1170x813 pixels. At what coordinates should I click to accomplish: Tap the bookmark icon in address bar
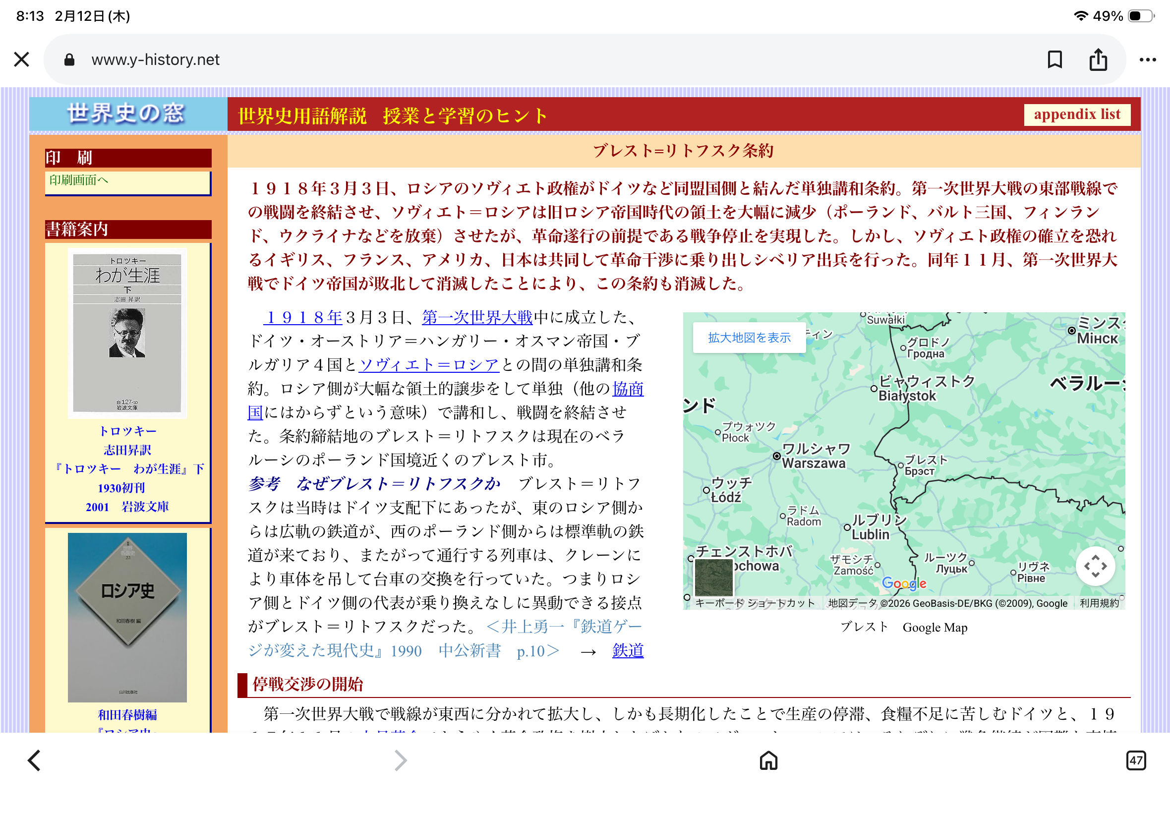[x=1054, y=59]
